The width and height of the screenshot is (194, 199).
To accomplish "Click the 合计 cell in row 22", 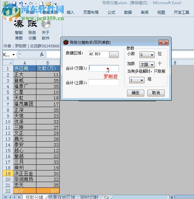I will [x=25, y=191].
